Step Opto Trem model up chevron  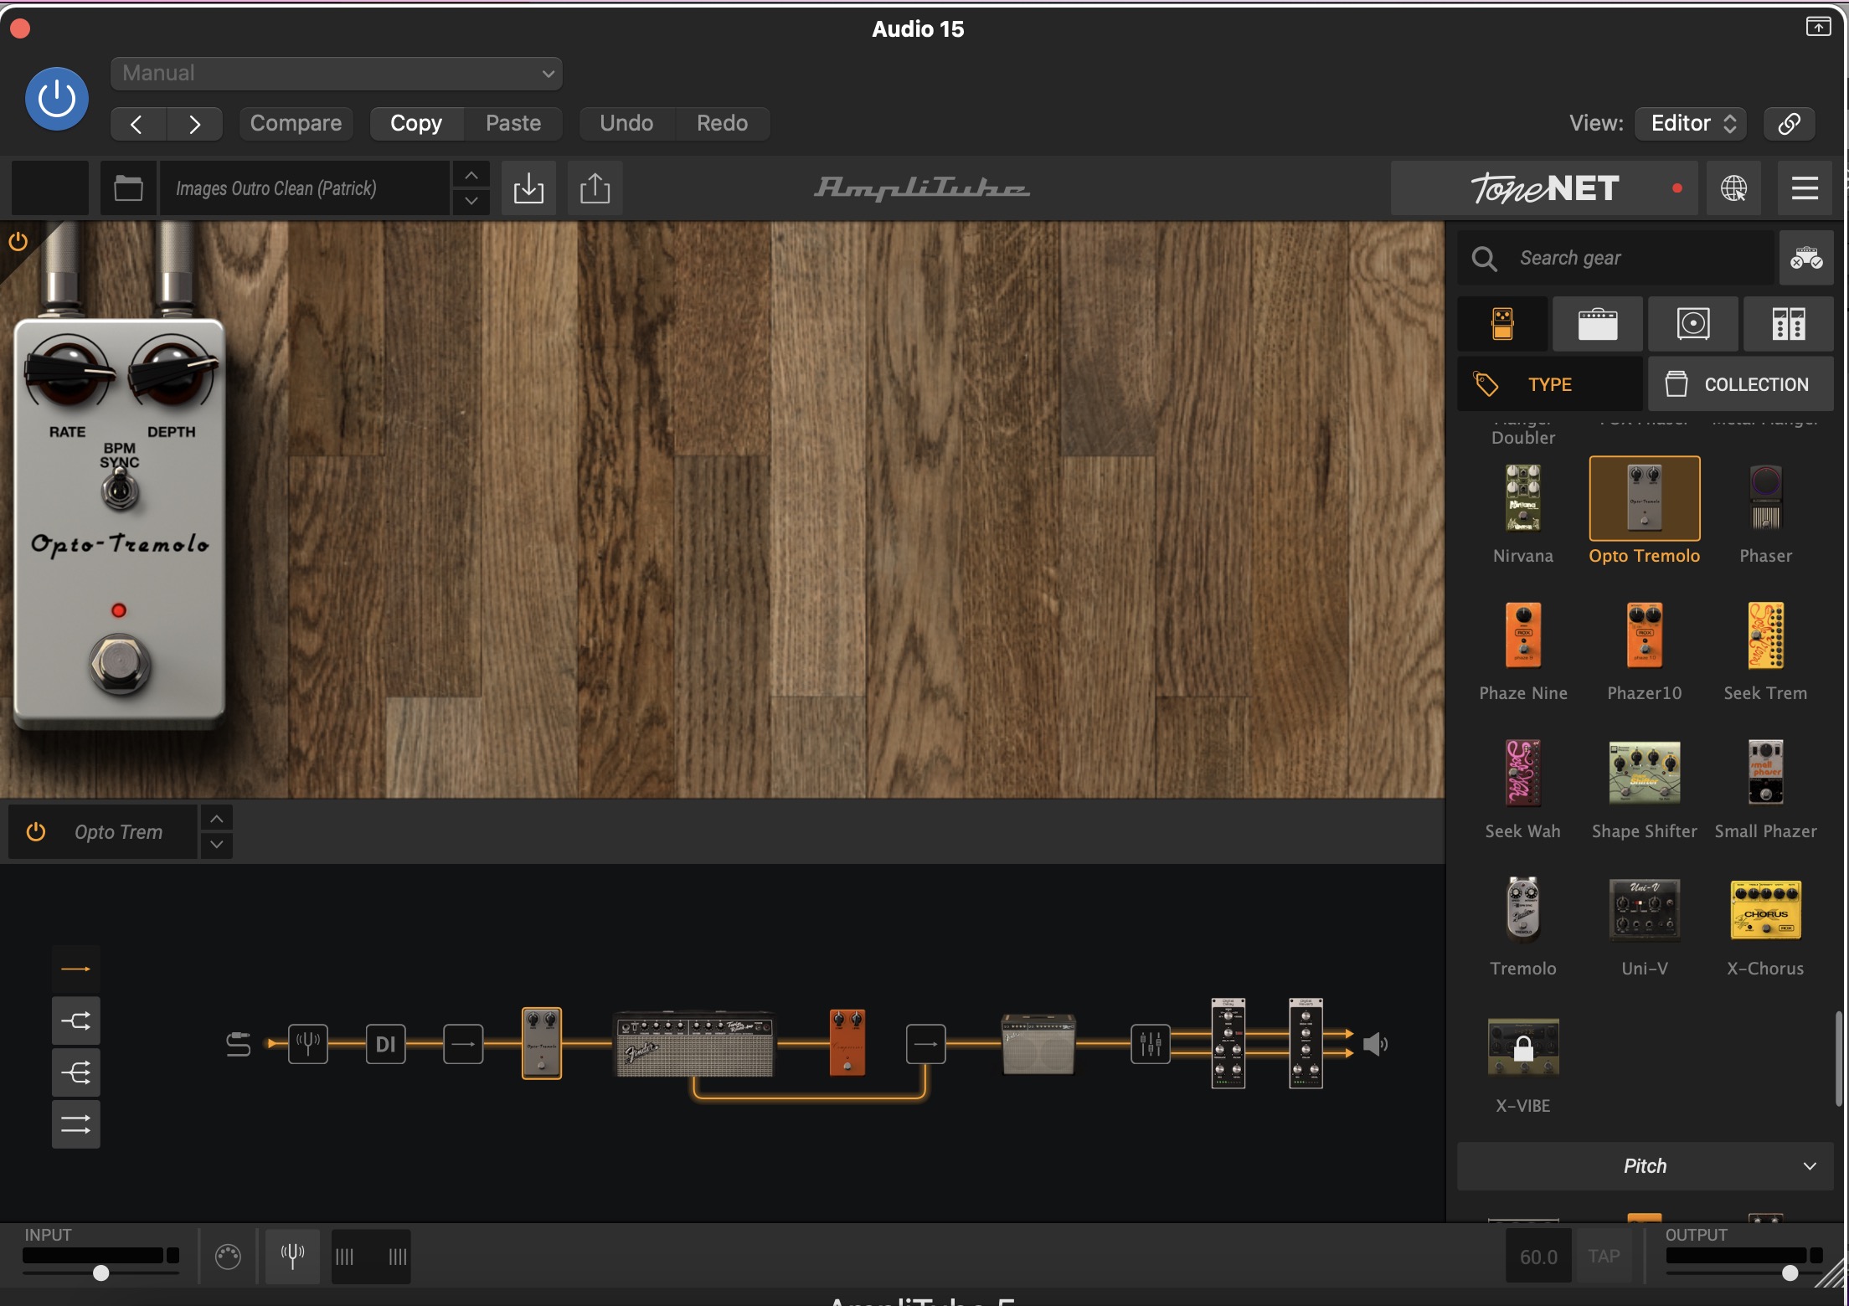(x=217, y=819)
